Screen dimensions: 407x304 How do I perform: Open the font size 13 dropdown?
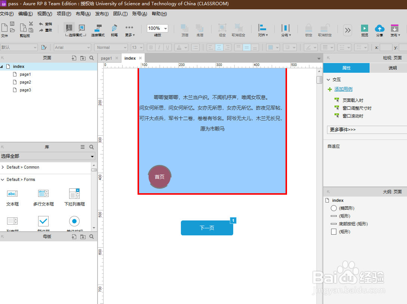[x=137, y=47]
